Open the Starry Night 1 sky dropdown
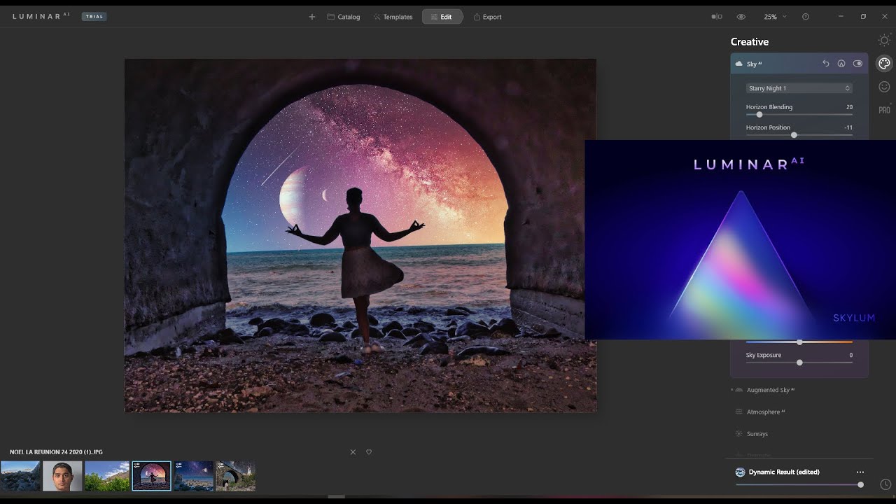896x504 pixels. pyautogui.click(x=799, y=88)
